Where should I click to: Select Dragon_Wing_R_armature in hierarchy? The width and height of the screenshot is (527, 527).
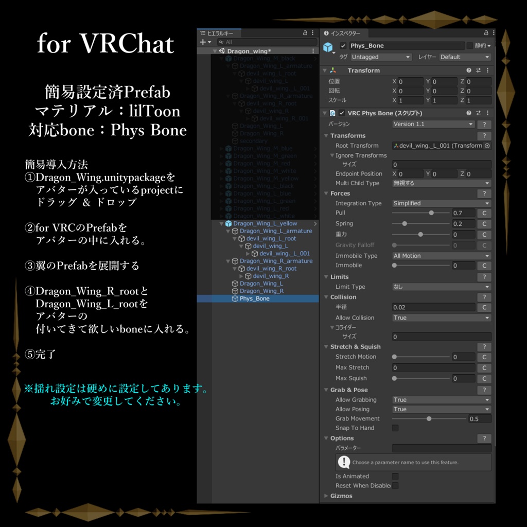(x=276, y=261)
